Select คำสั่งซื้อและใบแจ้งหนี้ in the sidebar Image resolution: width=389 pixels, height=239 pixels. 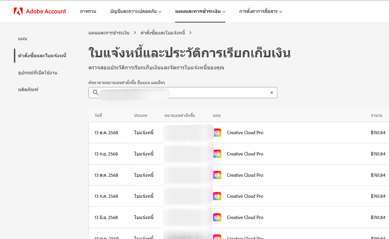click(42, 55)
